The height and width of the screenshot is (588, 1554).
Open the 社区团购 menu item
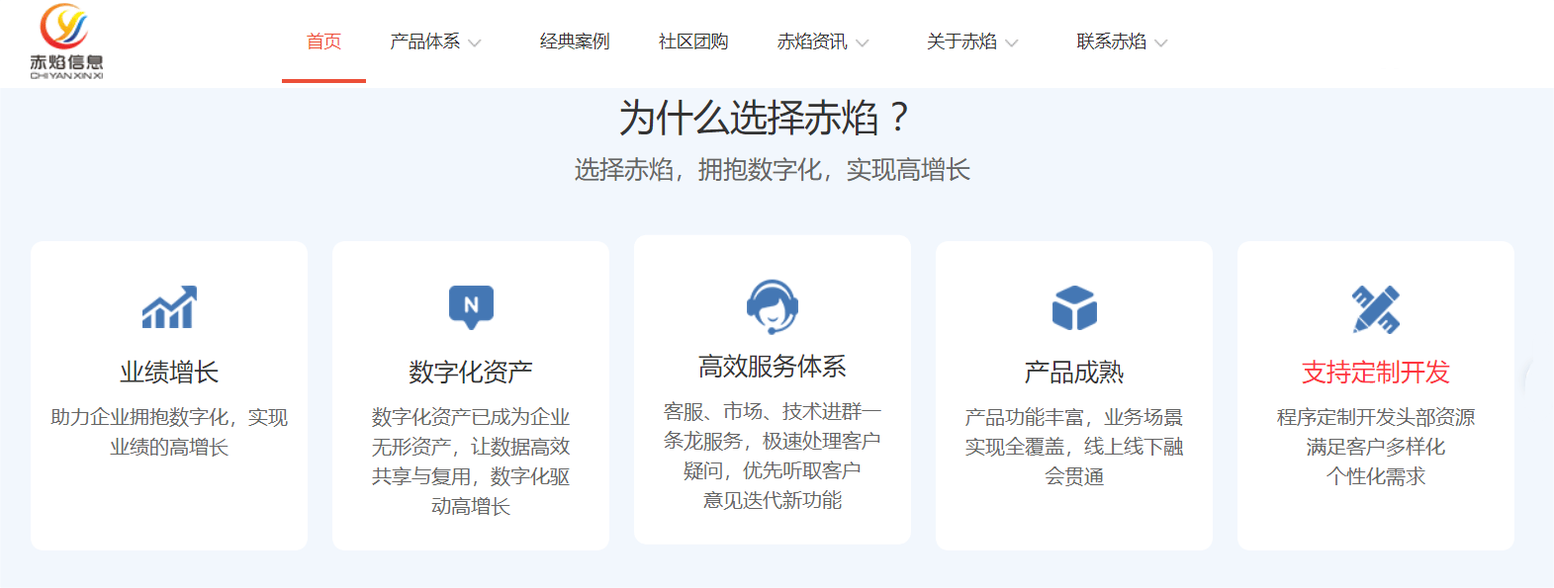point(693,42)
